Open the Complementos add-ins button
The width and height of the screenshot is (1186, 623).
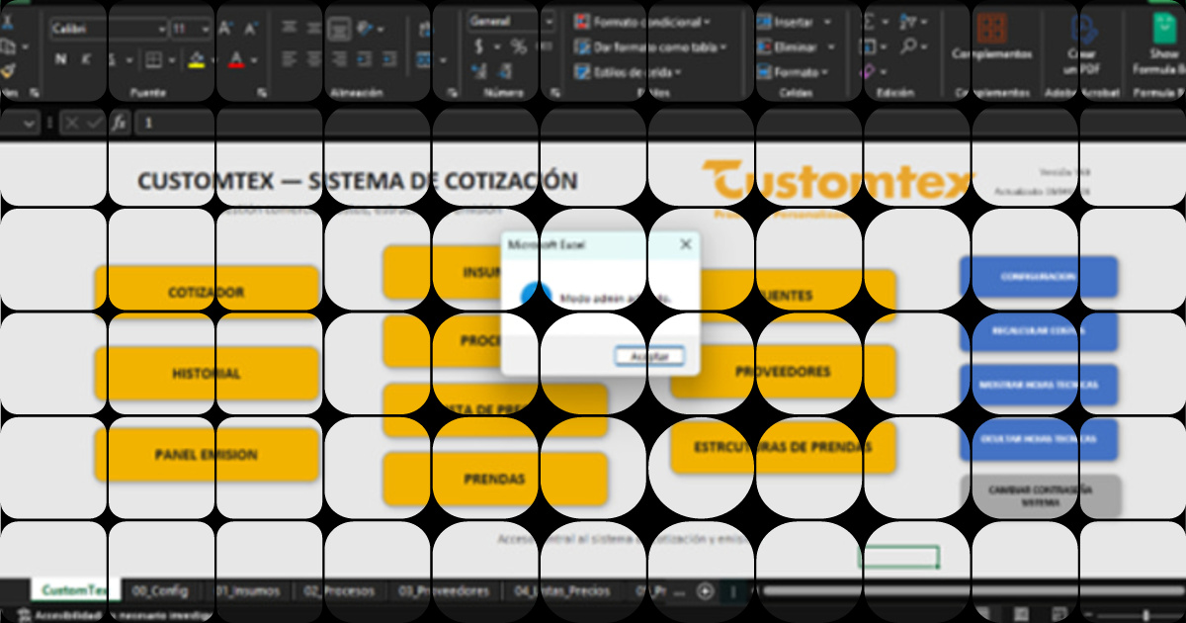(991, 38)
